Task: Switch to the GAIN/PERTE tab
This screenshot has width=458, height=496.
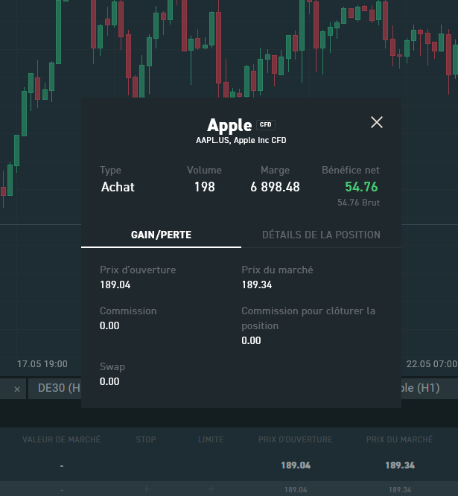Action: (162, 235)
